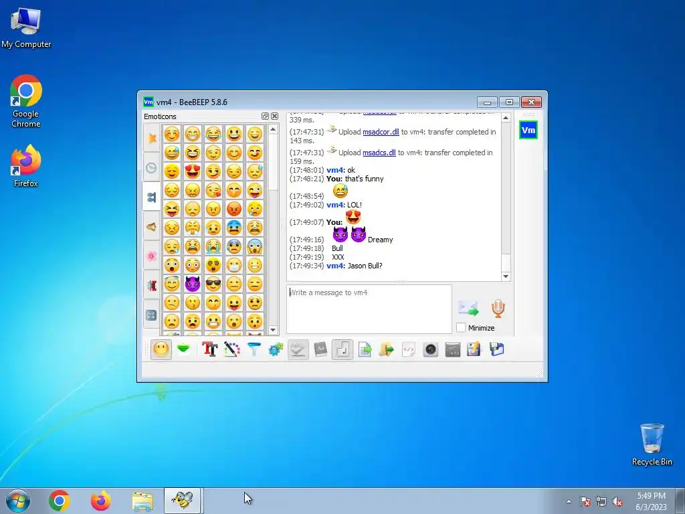Click the gray calendar-style toolbar icon
This screenshot has height=514, width=685.
[x=453, y=349]
